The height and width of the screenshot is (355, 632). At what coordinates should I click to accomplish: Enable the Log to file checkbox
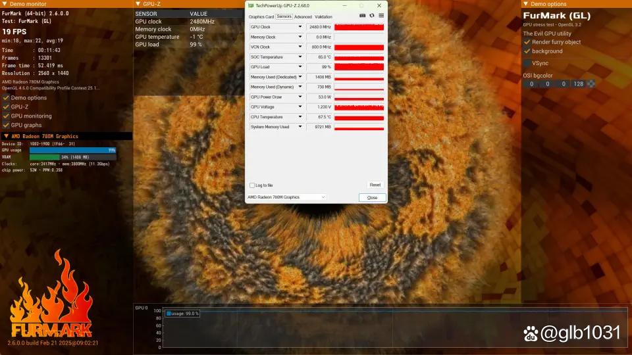(x=252, y=185)
